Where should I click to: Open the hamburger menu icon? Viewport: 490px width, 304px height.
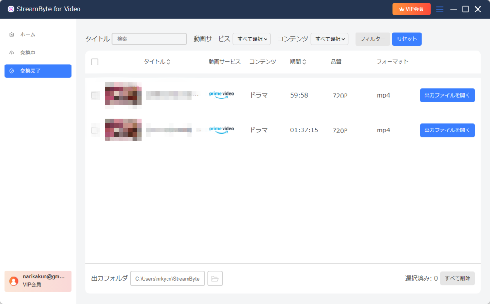(x=440, y=9)
